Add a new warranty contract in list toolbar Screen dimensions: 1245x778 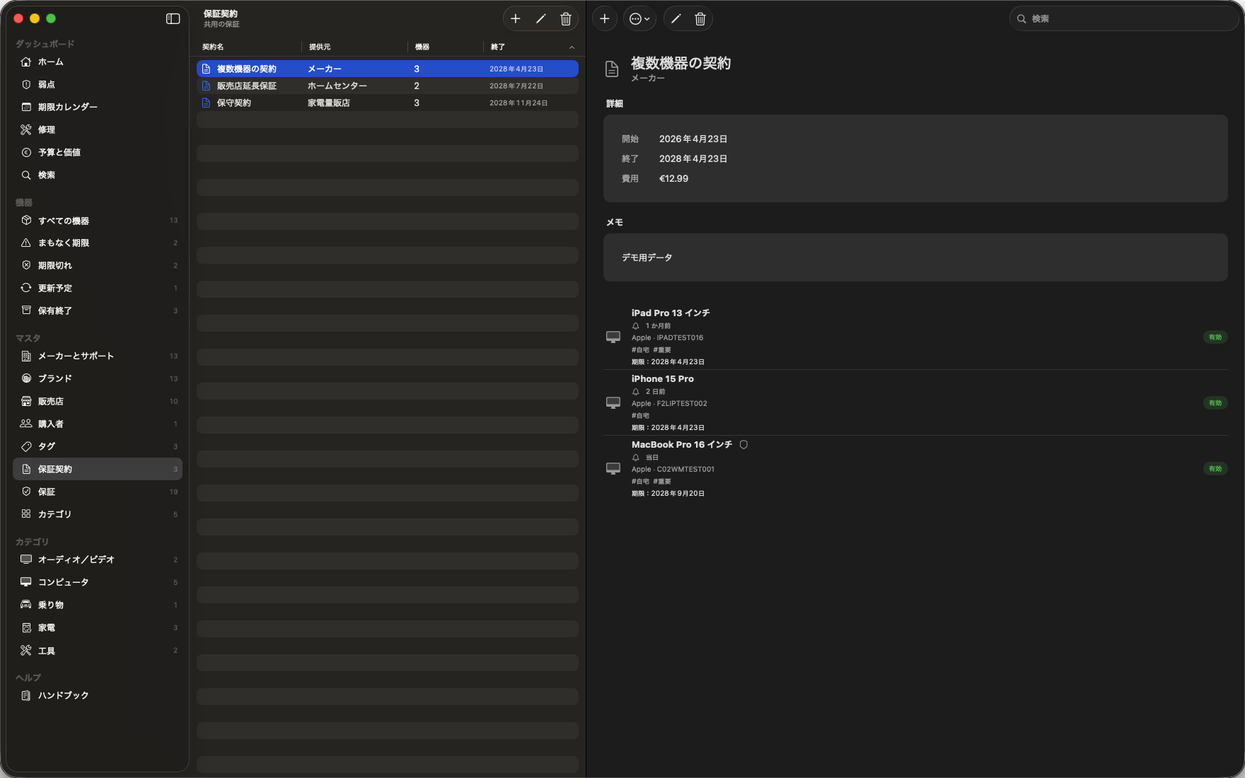tap(516, 19)
